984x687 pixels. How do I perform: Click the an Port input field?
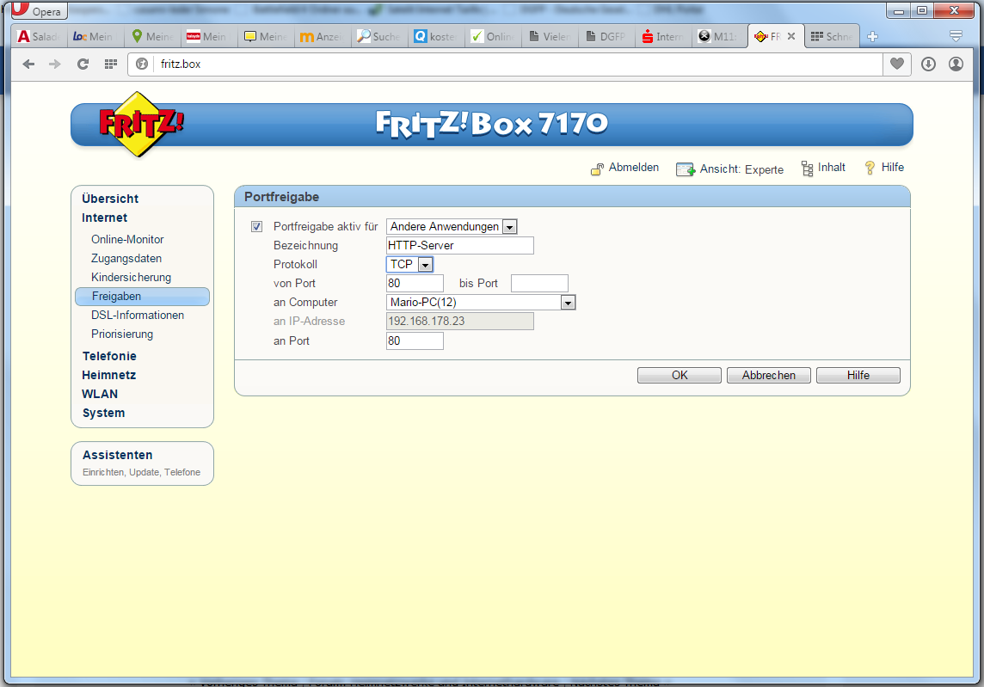click(x=415, y=340)
